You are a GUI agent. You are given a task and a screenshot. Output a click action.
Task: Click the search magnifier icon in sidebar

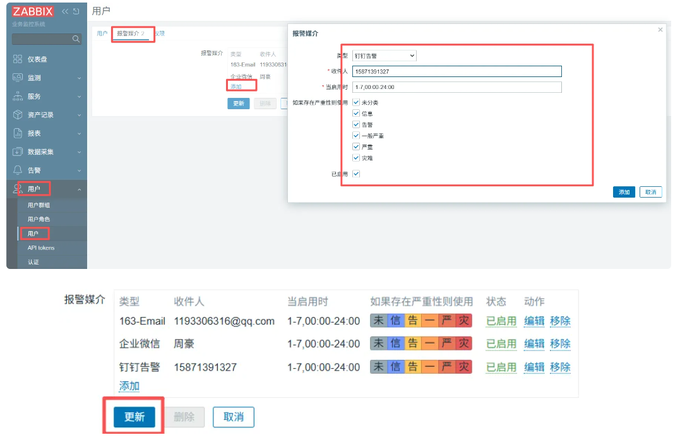pos(76,39)
